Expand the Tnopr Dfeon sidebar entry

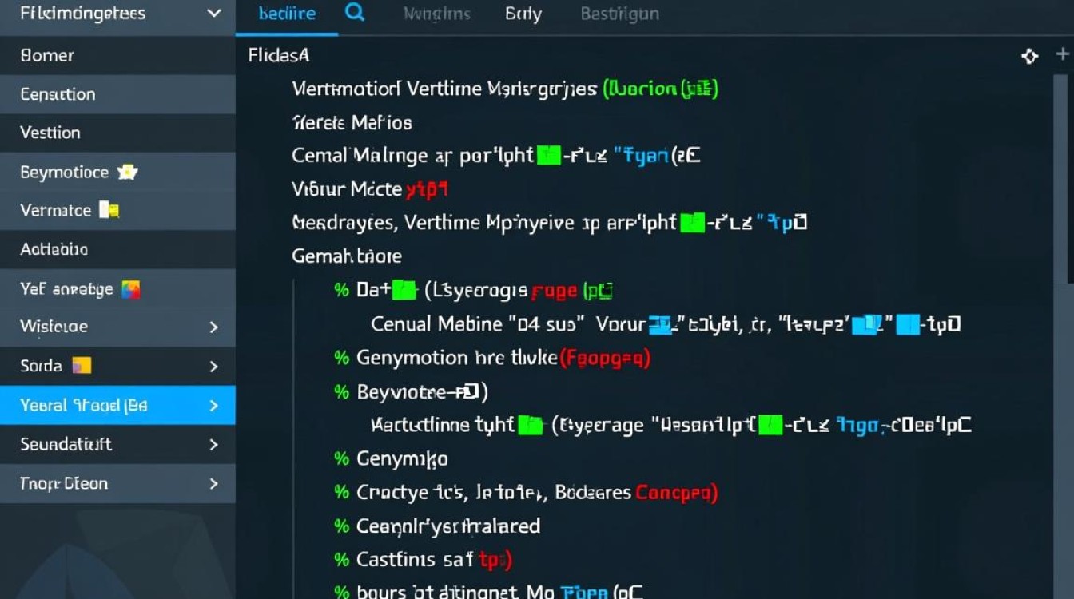point(213,483)
